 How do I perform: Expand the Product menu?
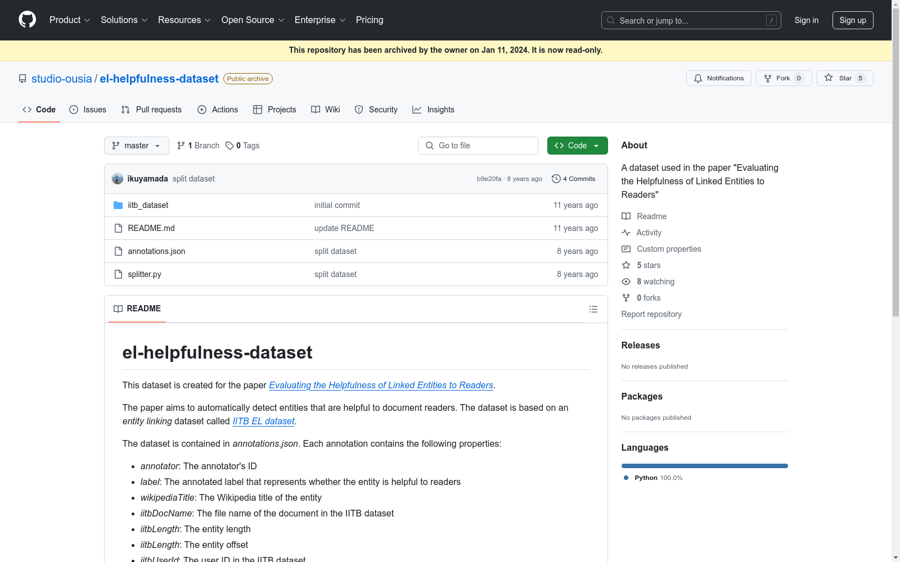[x=70, y=20]
